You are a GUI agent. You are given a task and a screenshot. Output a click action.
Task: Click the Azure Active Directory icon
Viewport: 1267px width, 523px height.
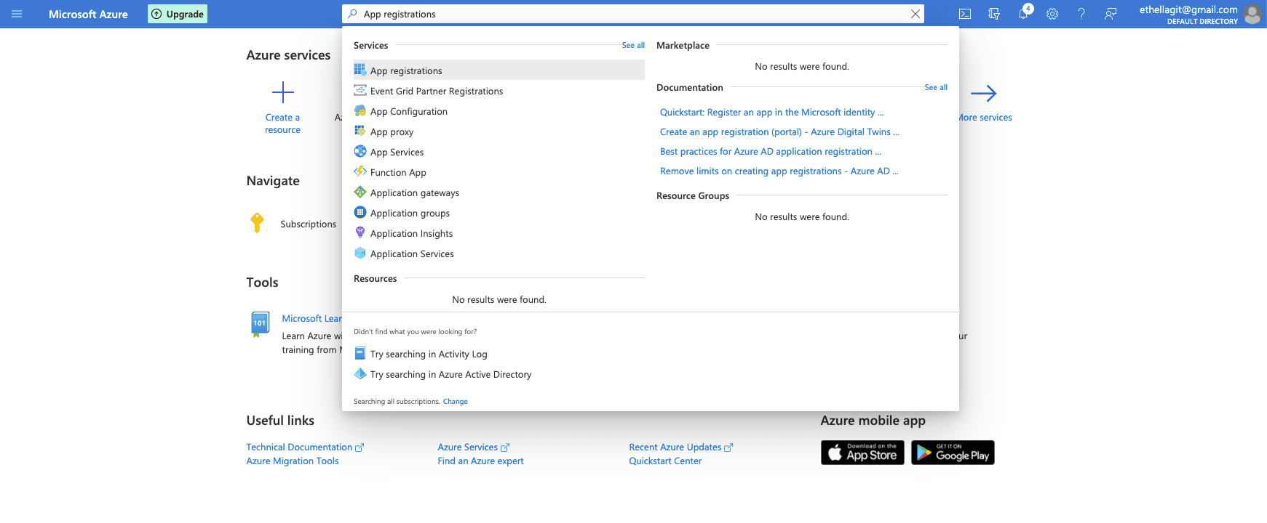tap(360, 373)
